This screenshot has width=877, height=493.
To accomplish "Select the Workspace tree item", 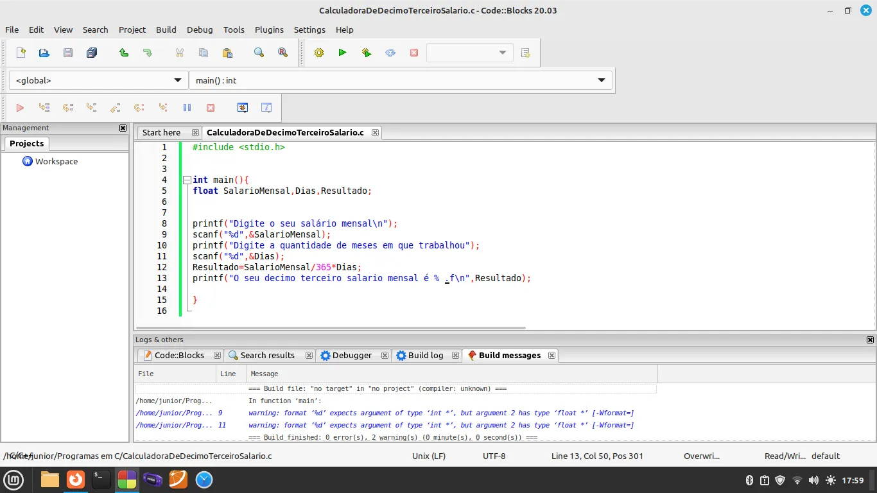I will [56, 161].
